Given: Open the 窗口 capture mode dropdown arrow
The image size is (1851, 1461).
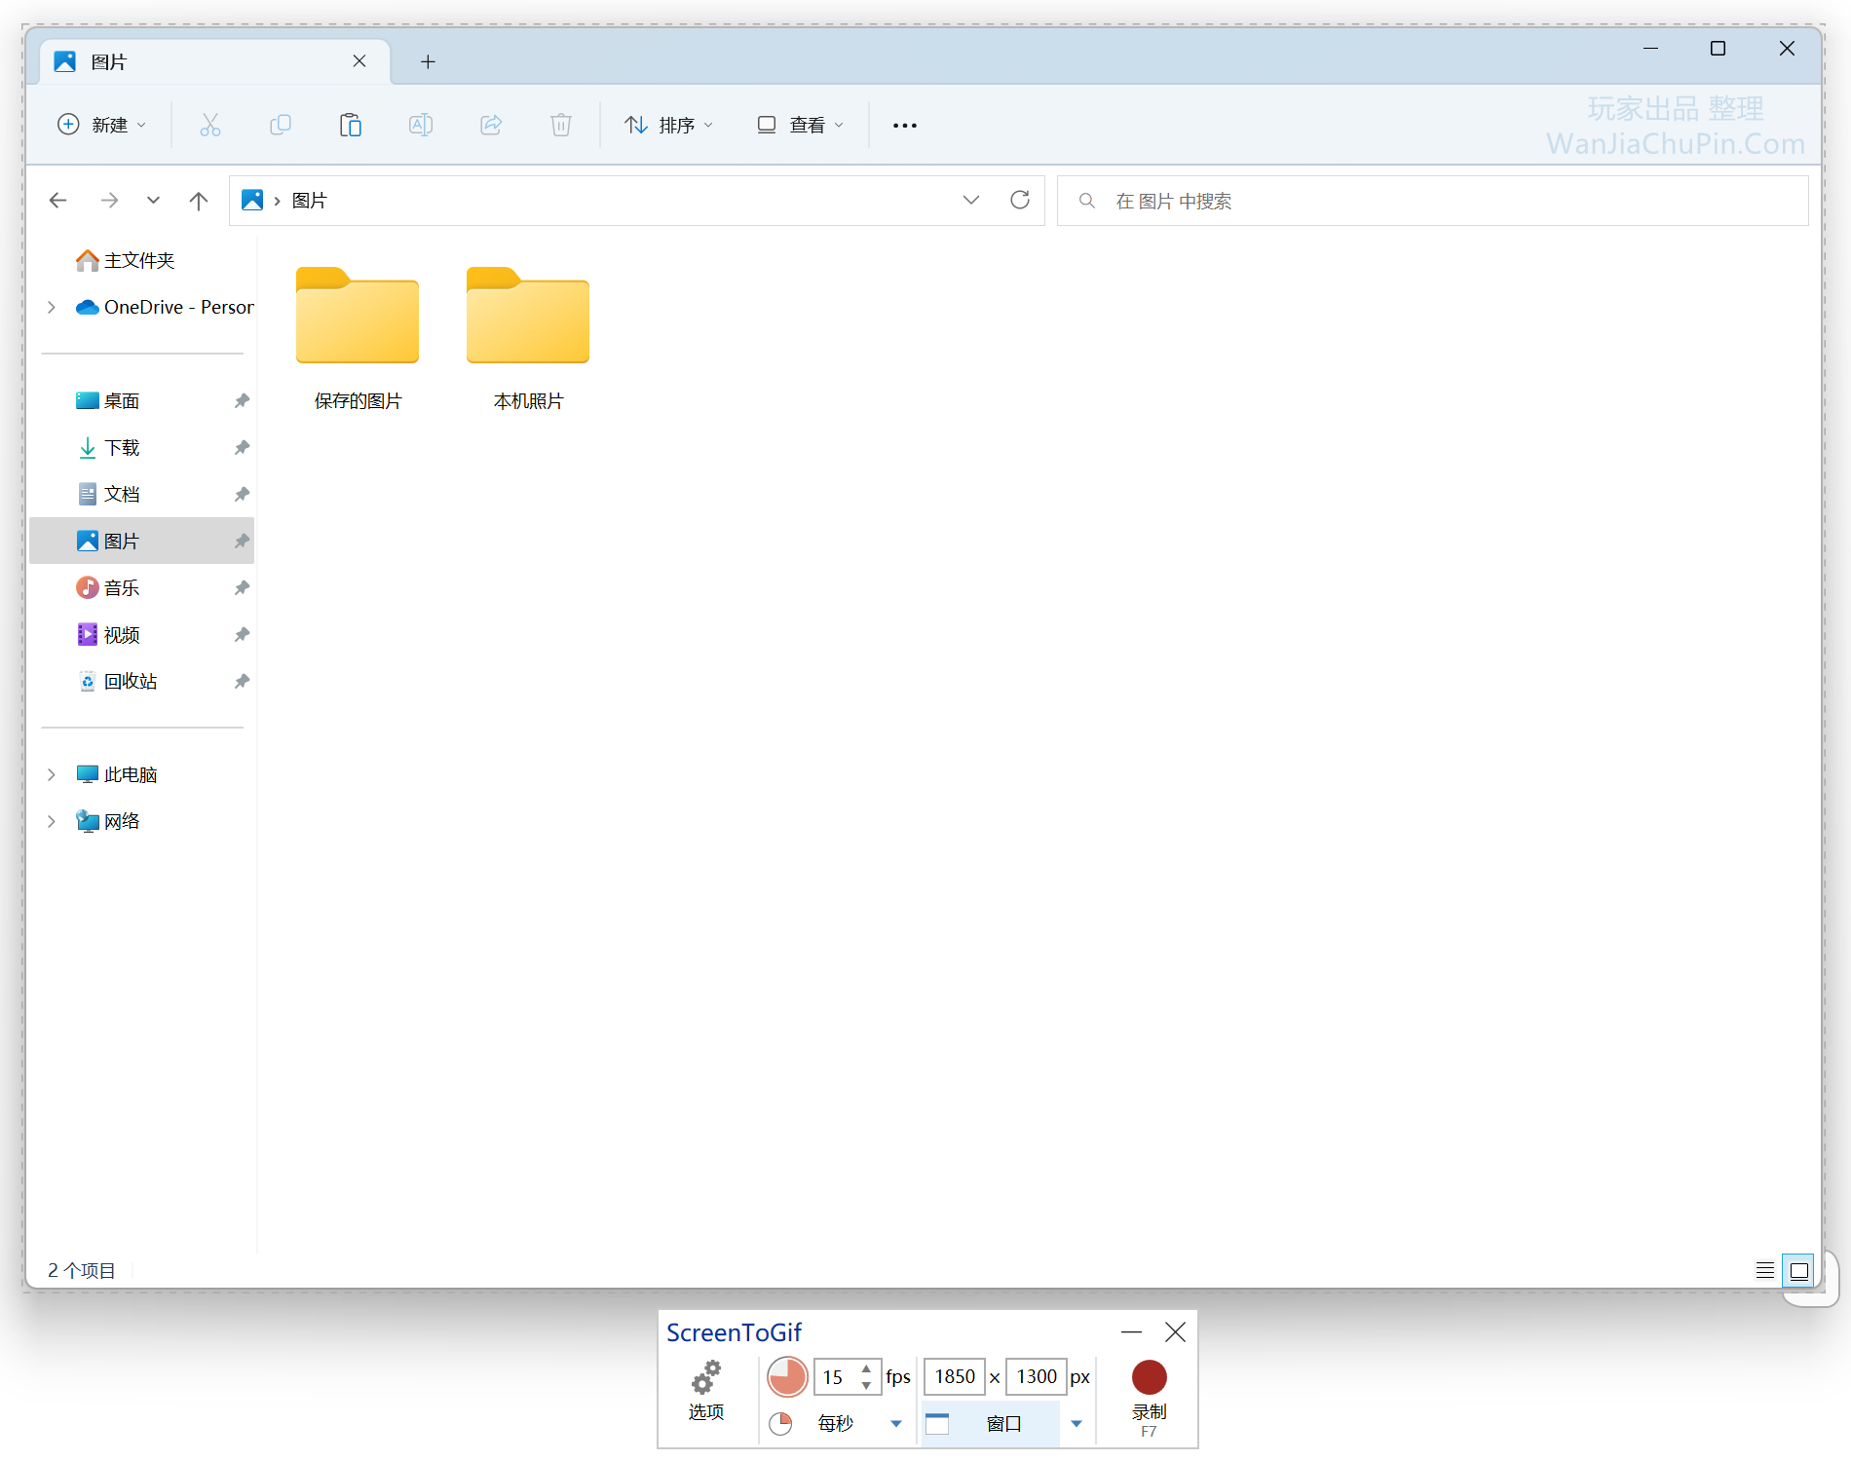Looking at the screenshot, I should 1077,1424.
